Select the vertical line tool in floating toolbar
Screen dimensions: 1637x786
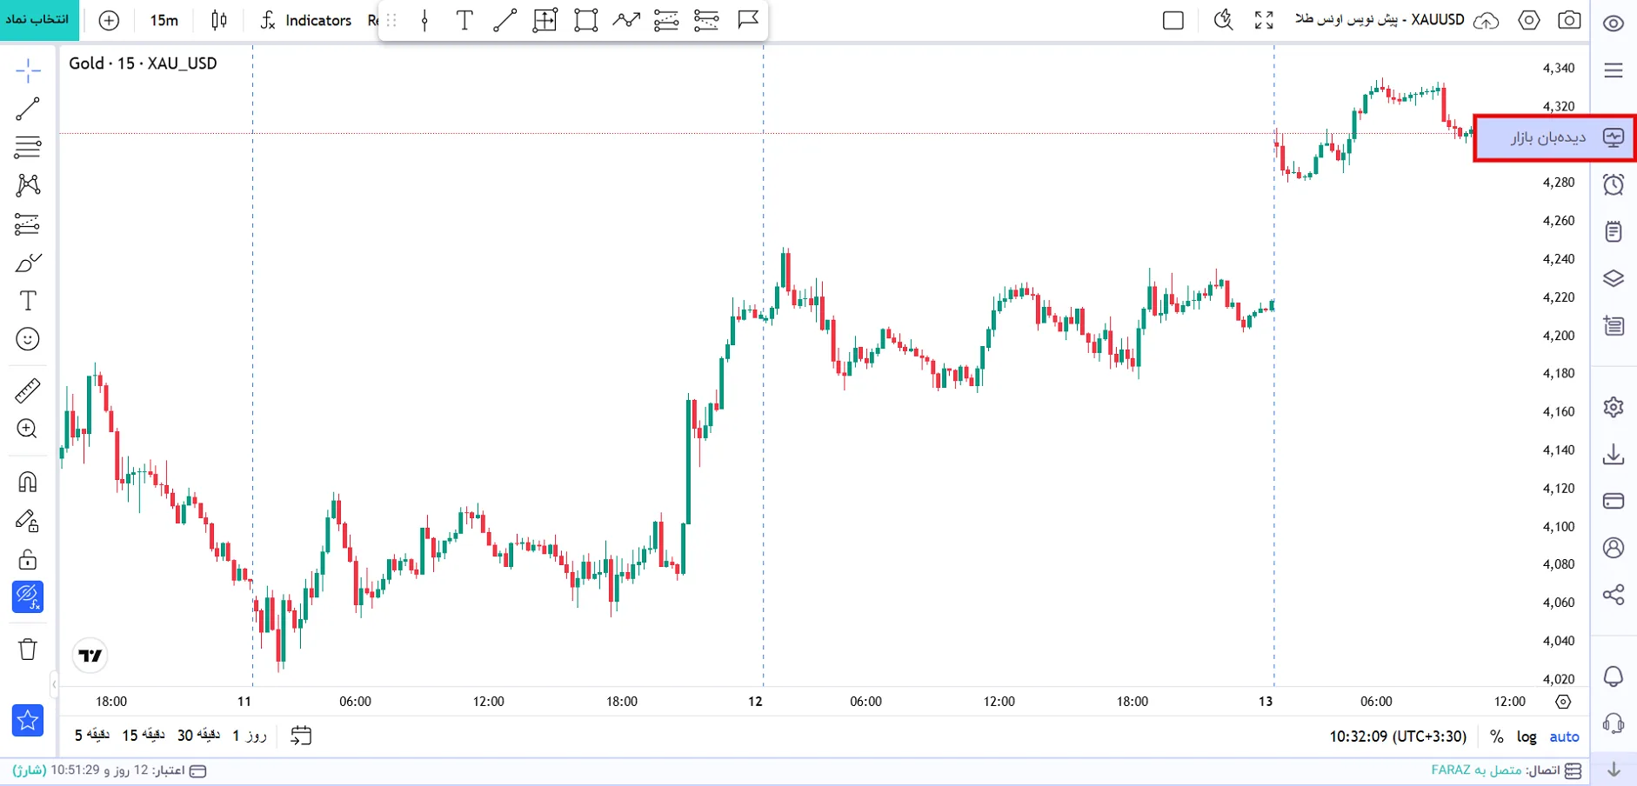pos(424,20)
